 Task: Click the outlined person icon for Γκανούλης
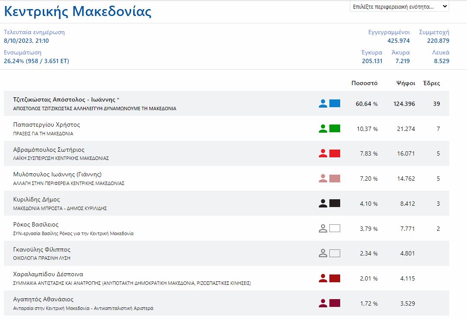click(323, 253)
